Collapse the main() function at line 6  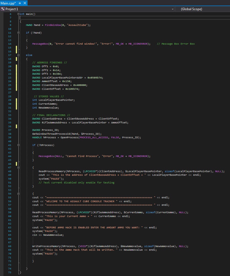18,14
